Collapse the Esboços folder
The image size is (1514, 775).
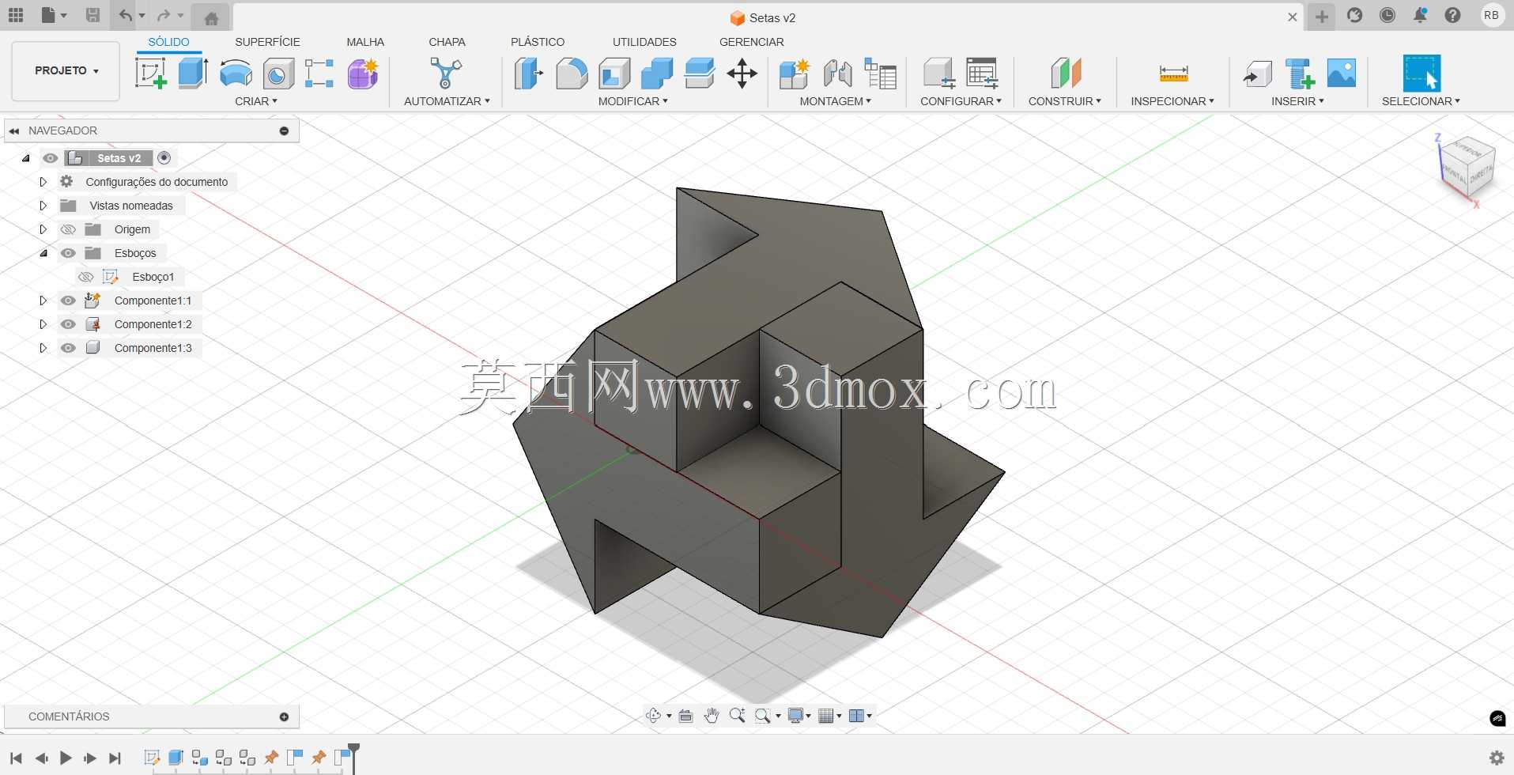43,253
